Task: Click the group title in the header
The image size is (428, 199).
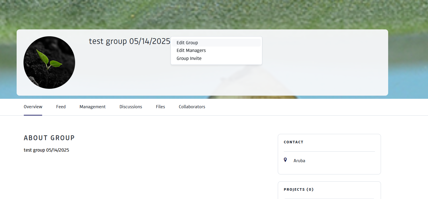Action: (129, 41)
